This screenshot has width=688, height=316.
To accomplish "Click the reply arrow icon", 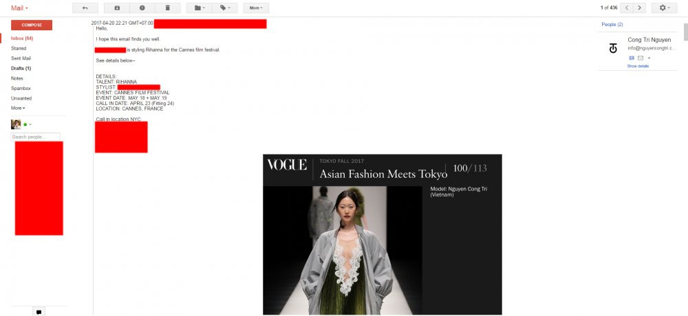I will click(85, 8).
